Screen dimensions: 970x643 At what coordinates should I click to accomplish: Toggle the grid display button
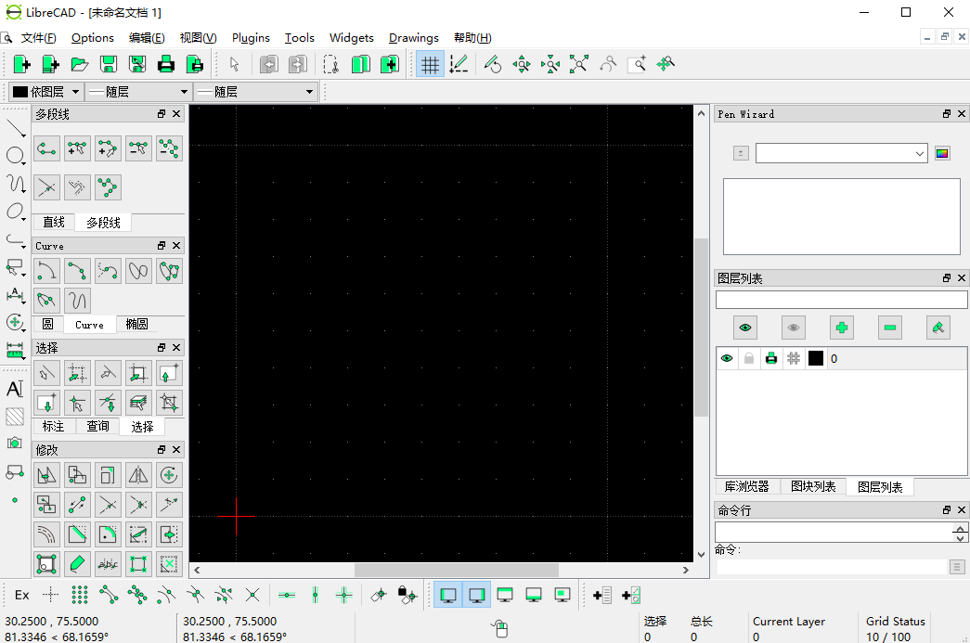click(430, 64)
